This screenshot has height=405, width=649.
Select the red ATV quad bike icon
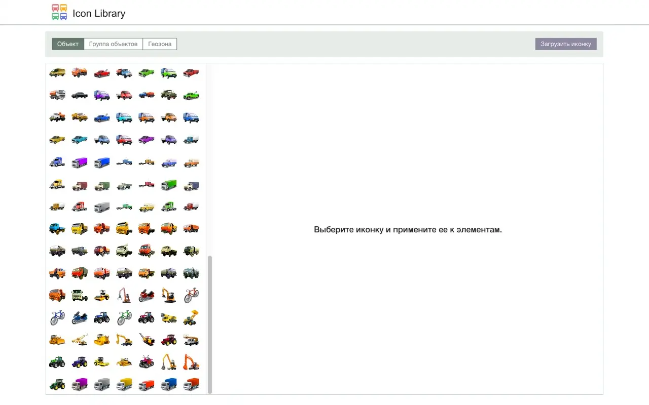(x=147, y=362)
